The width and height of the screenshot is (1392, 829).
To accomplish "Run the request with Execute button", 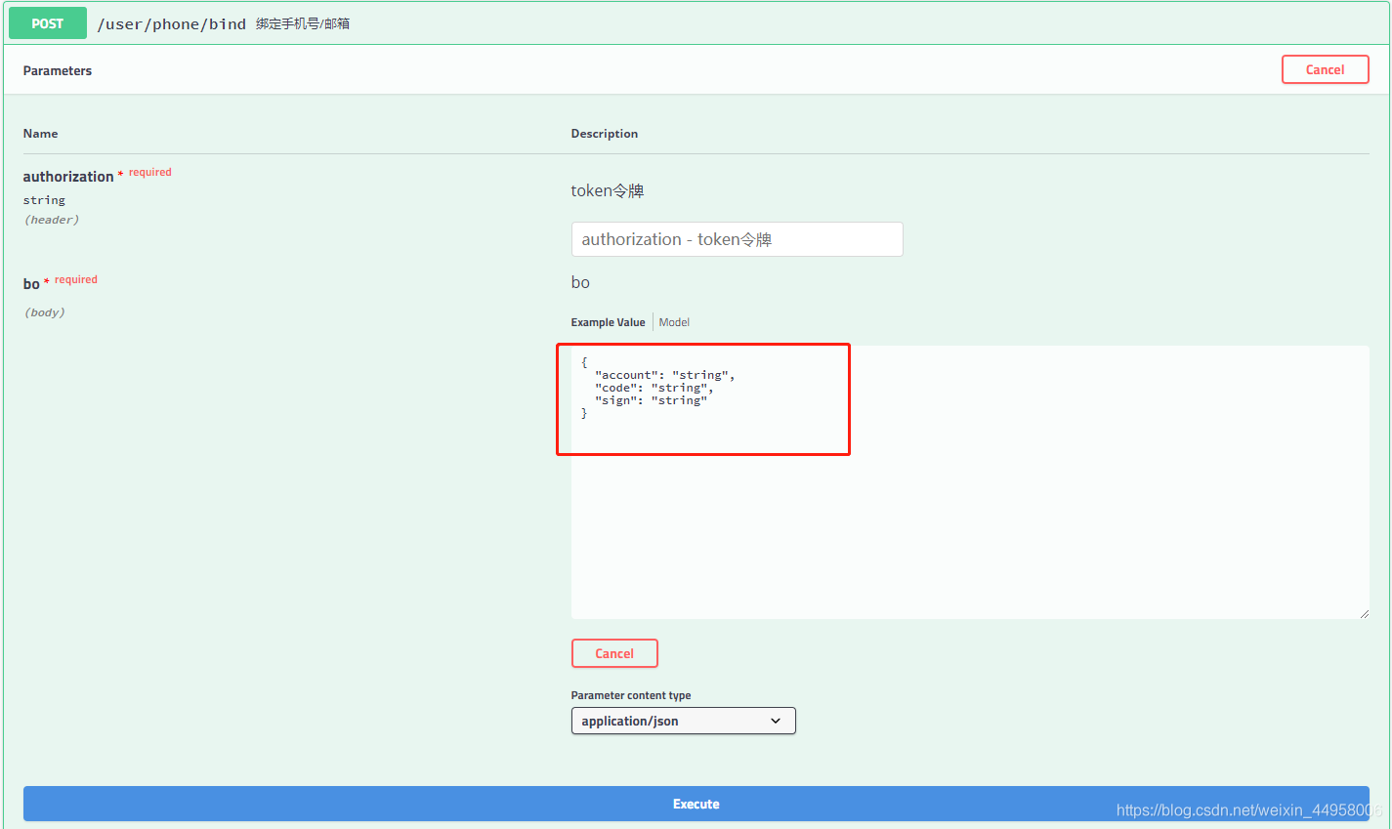I will (x=696, y=804).
